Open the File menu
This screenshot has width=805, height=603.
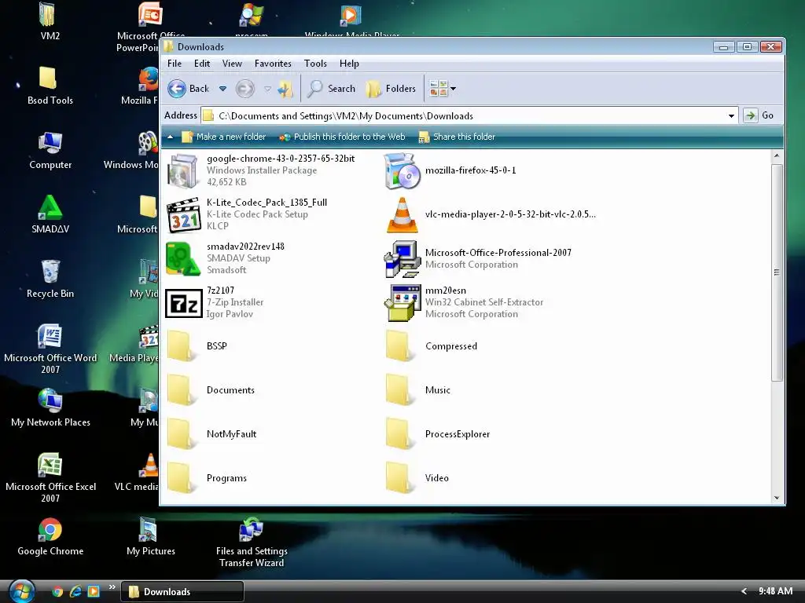point(175,64)
